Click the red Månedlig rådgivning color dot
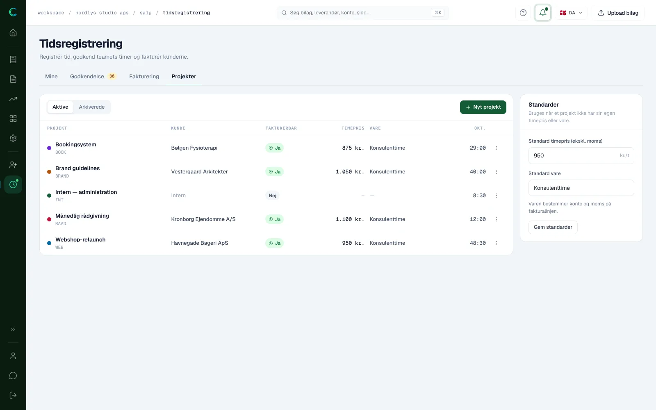Screen dimensions: 656x410 tap(49, 219)
